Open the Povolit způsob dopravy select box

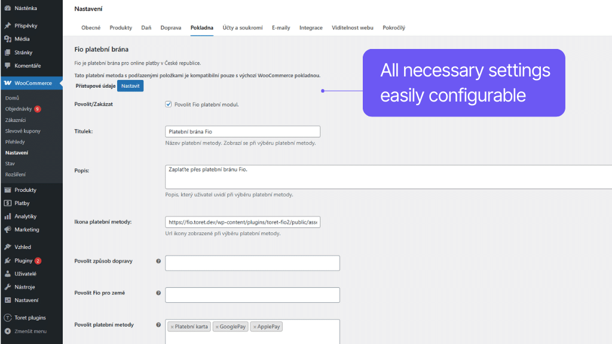(x=252, y=263)
